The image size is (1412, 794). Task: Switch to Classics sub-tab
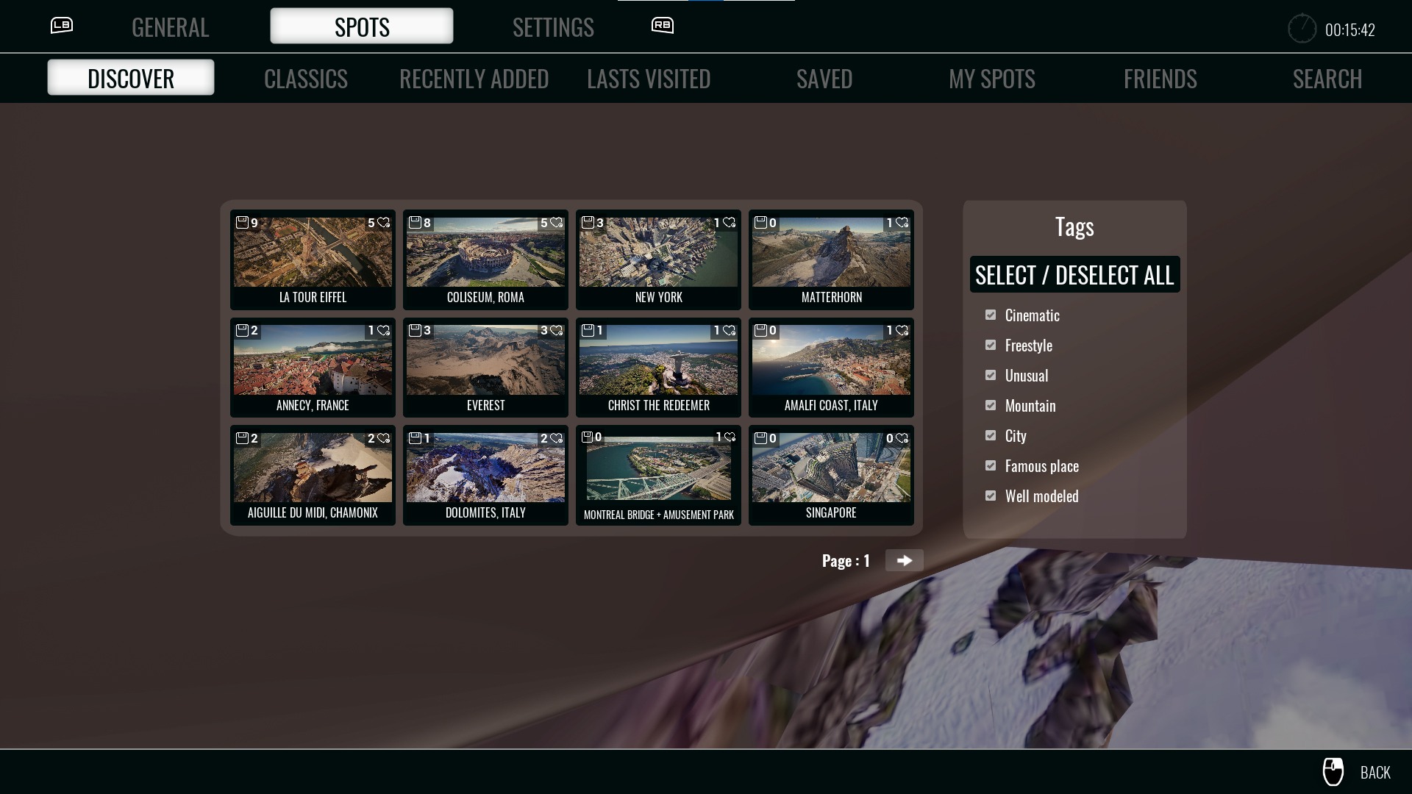point(306,79)
